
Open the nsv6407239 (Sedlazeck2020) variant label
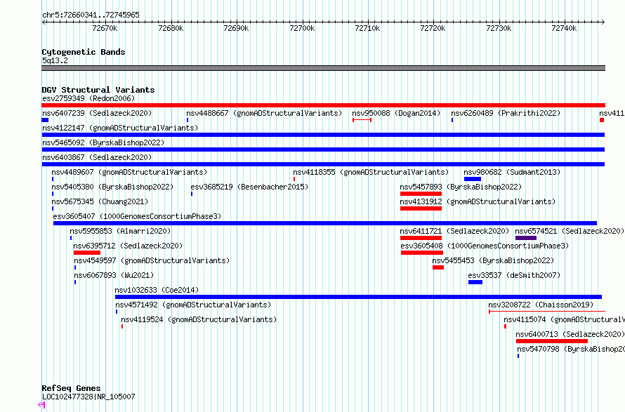pos(97,113)
